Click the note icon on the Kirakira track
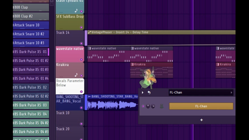249x140 pixels. click(76, 75)
